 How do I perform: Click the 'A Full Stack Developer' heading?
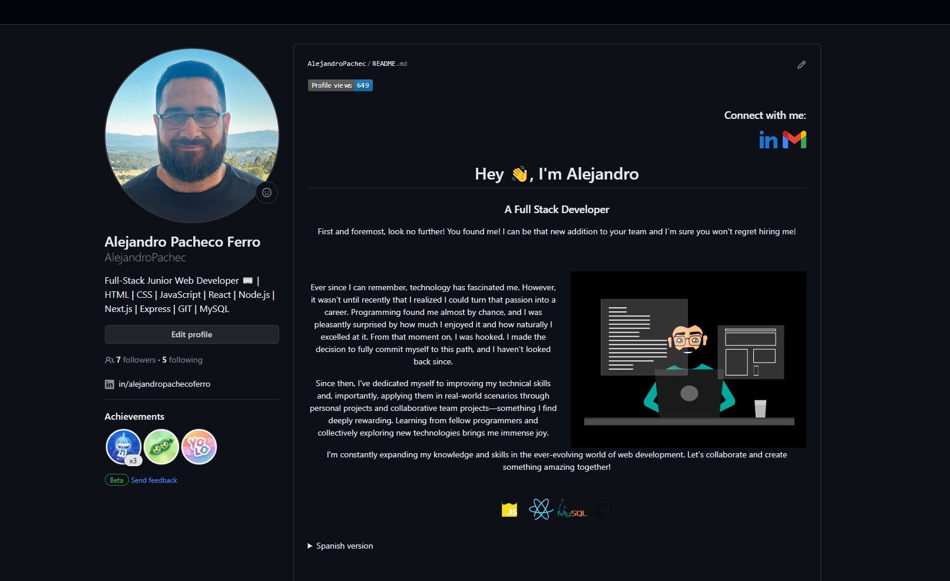(557, 210)
